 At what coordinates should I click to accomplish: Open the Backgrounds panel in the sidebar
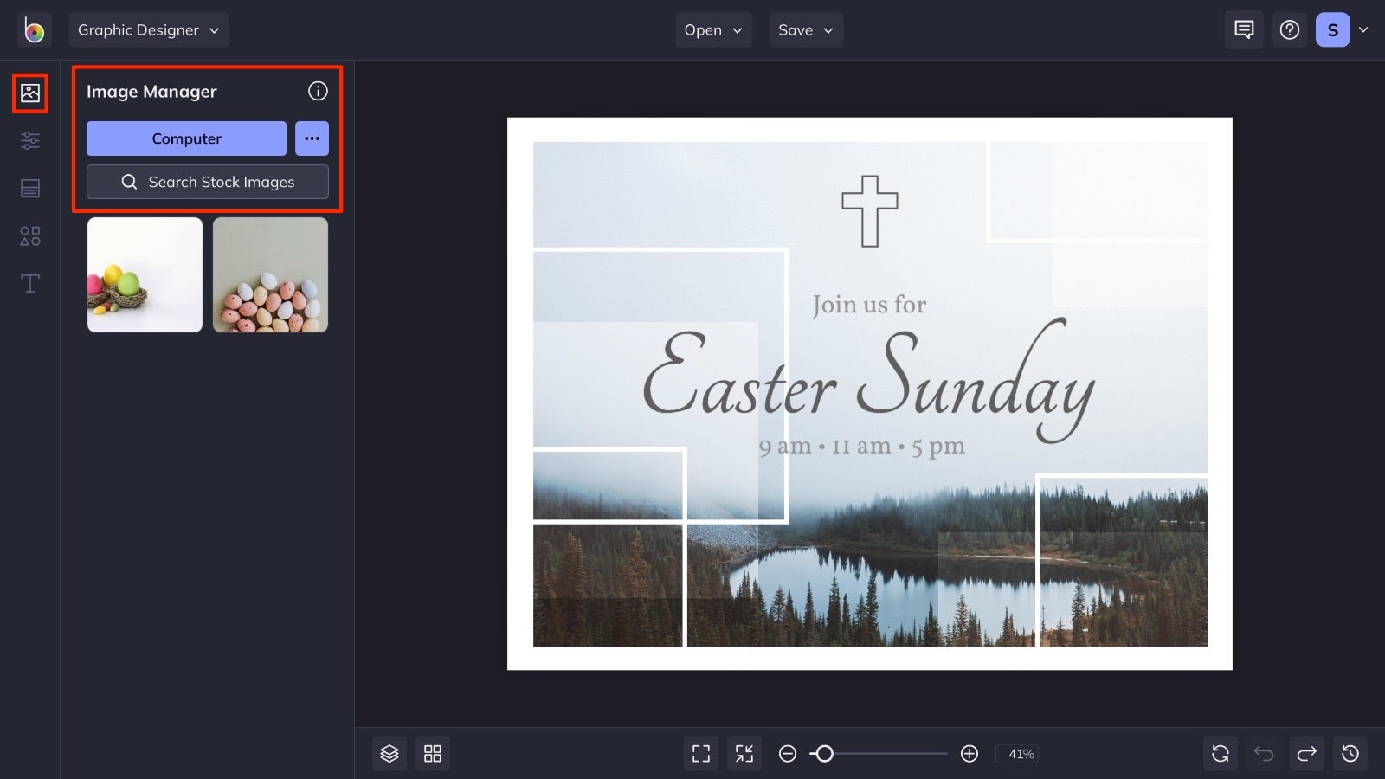[29, 188]
